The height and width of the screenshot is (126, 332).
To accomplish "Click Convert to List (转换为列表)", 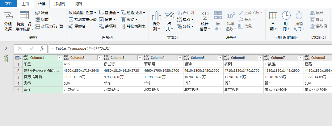I will 133,26.
